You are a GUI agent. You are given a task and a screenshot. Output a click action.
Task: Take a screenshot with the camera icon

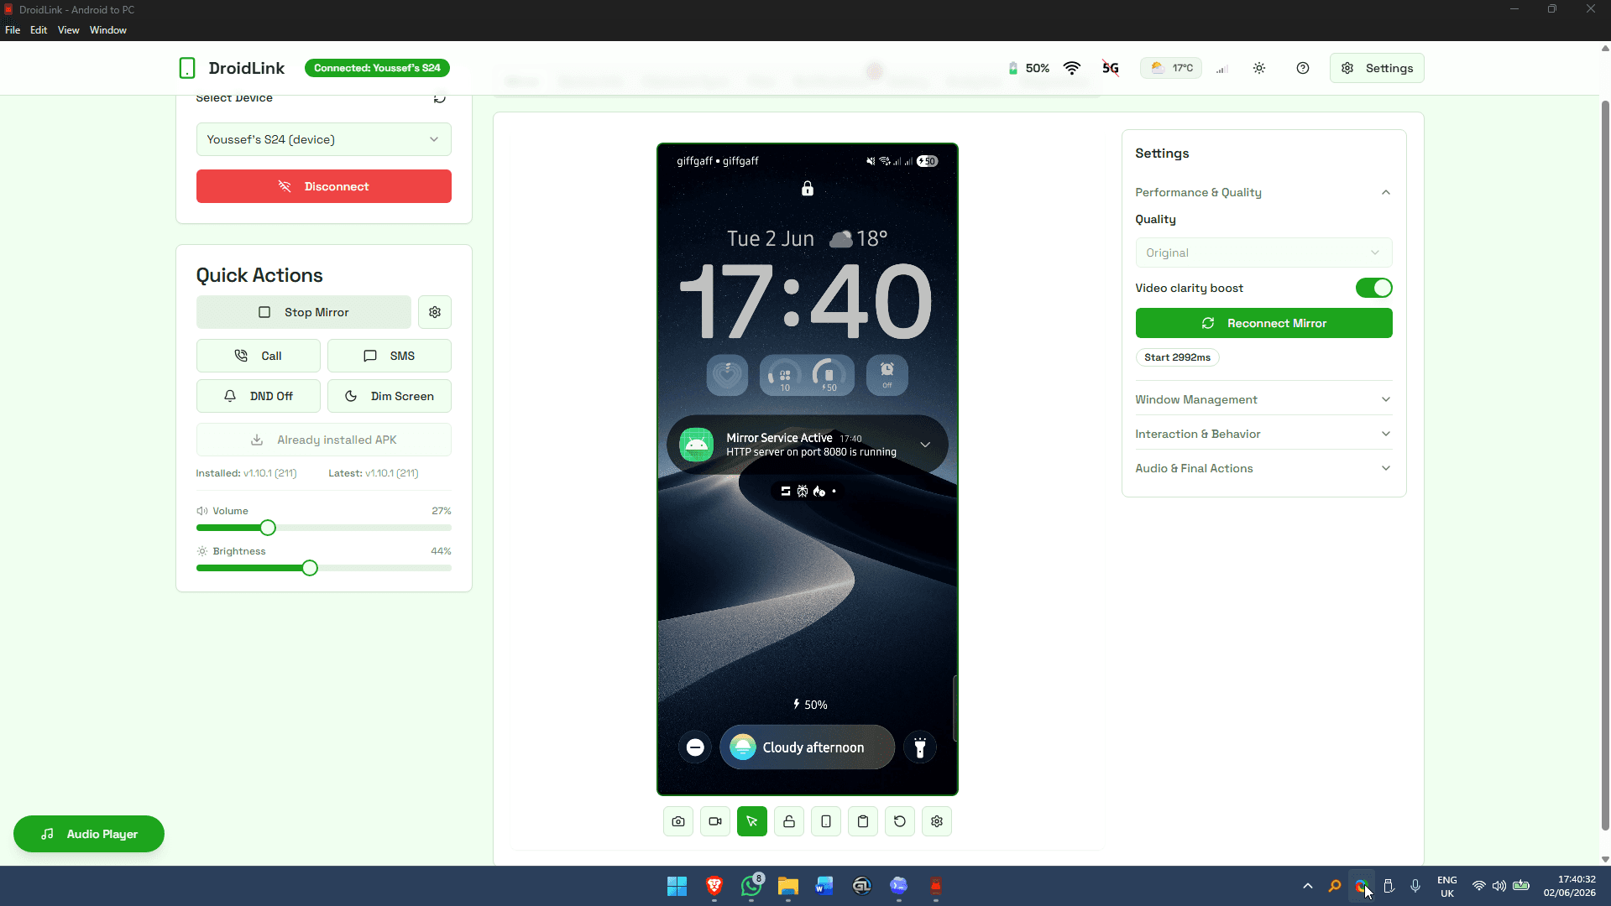point(678,821)
